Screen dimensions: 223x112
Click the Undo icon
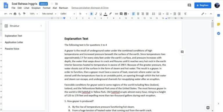(x=6, y=14)
